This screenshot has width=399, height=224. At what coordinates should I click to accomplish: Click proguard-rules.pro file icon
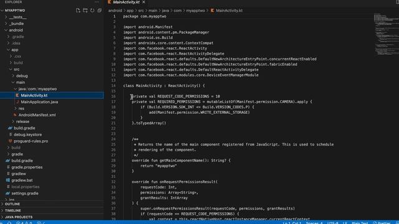10,141
